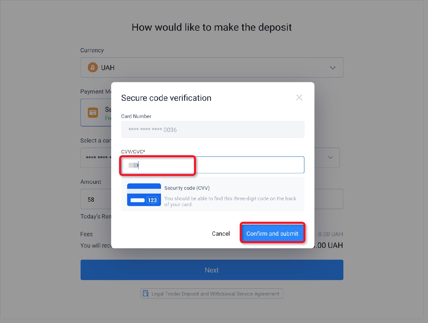Click the Security code (CVV) heading
Image resolution: width=428 pixels, height=323 pixels.
pyautogui.click(x=187, y=188)
